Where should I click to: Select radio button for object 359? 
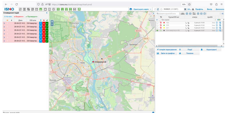[157, 25]
